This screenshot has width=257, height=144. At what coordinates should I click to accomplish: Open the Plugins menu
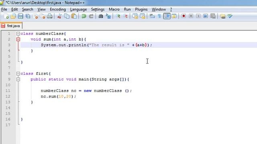pos(141,10)
